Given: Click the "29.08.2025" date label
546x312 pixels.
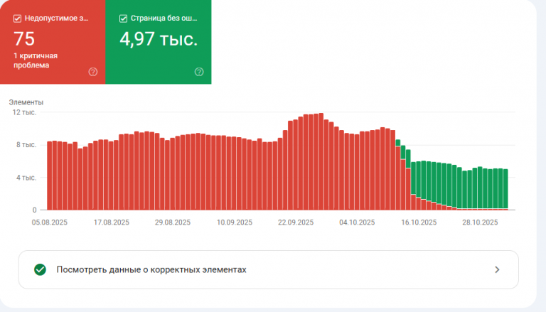Looking at the screenshot, I should (x=173, y=222).
